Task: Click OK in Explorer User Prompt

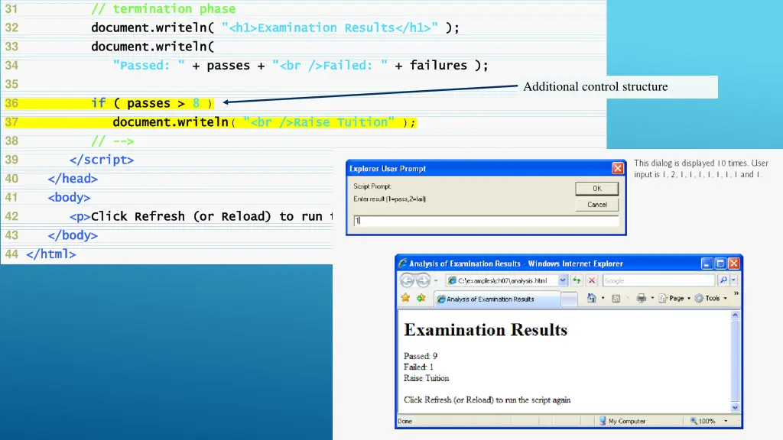Action: point(596,189)
